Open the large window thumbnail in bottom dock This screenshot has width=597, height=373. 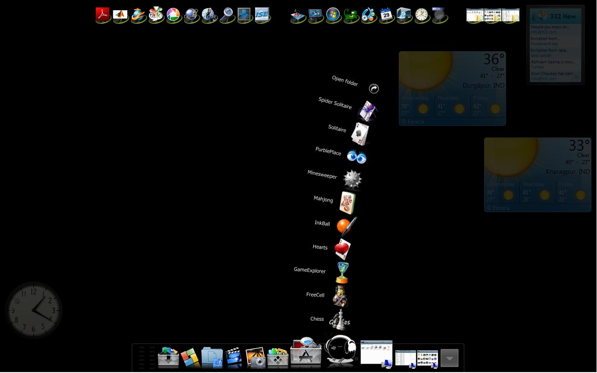pos(376,353)
